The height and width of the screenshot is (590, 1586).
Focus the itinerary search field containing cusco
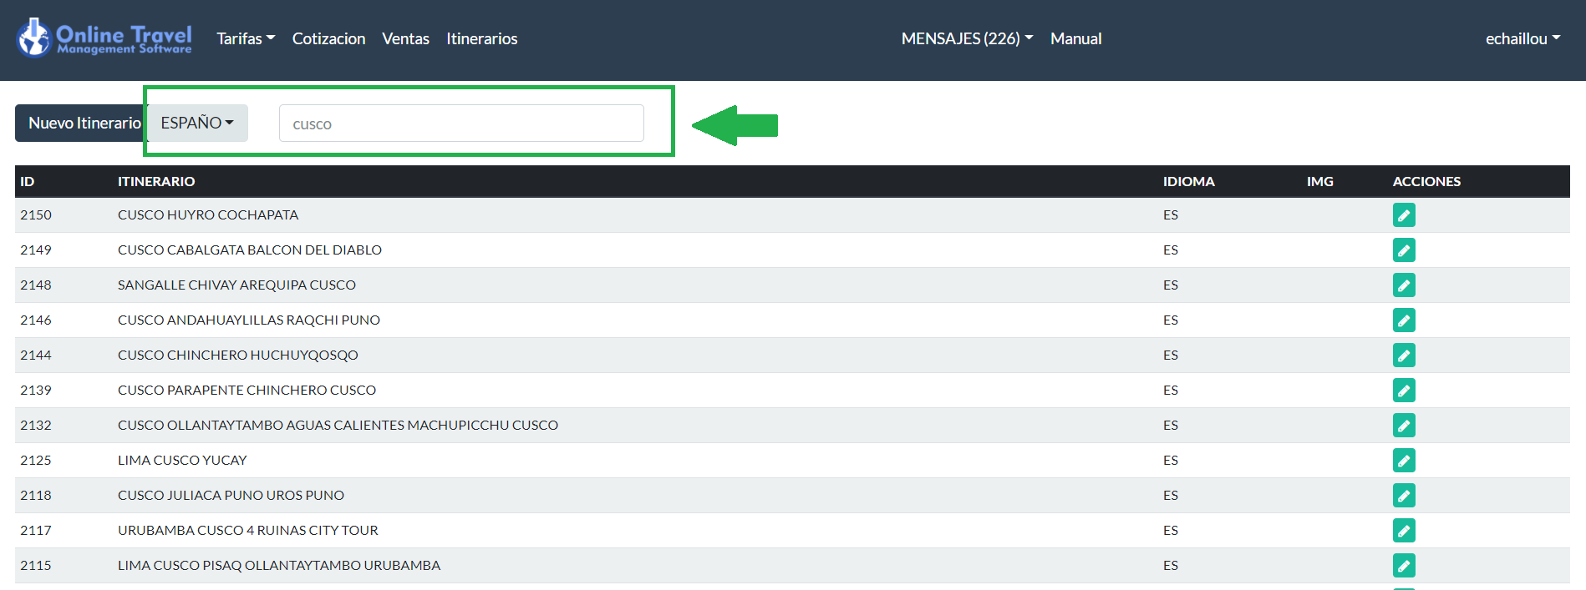(x=461, y=124)
